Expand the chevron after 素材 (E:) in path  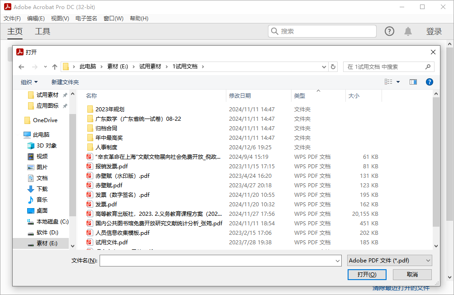click(134, 67)
